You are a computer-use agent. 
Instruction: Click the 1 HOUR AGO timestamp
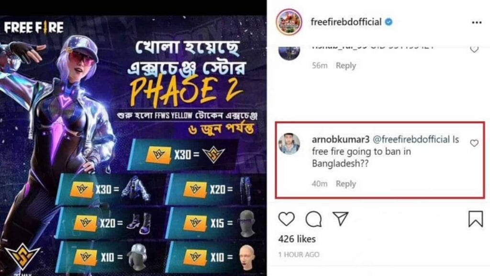click(299, 254)
